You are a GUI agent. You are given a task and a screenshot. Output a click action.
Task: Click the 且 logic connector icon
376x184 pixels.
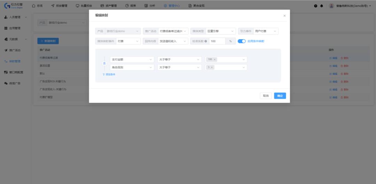click(x=104, y=63)
